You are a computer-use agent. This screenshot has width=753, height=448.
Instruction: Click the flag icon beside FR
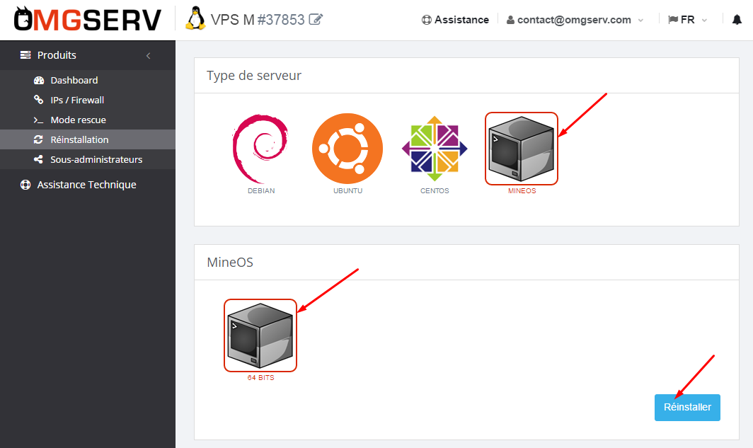(x=673, y=20)
